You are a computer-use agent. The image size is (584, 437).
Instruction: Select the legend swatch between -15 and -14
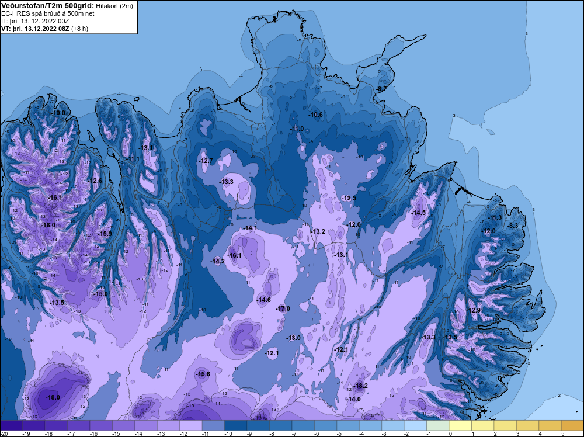click(x=123, y=425)
